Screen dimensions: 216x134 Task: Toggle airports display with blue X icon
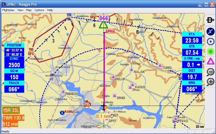pos(210,31)
